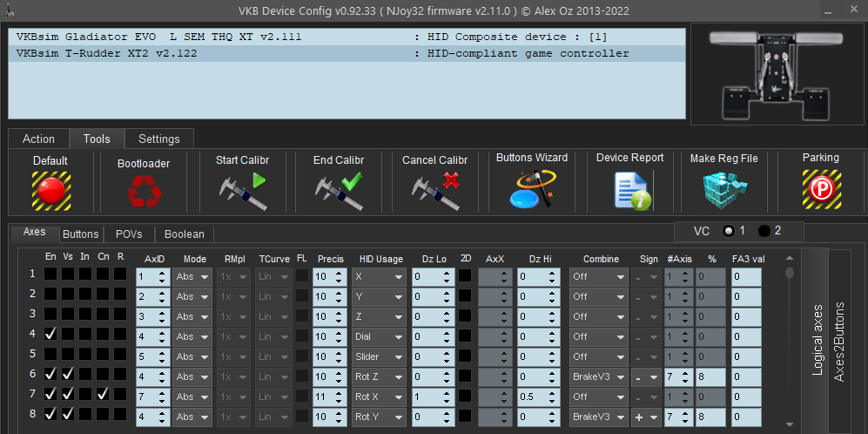Click the Dz Lo field for axis 7
Image resolution: width=868 pixels, height=434 pixels.
click(x=434, y=397)
